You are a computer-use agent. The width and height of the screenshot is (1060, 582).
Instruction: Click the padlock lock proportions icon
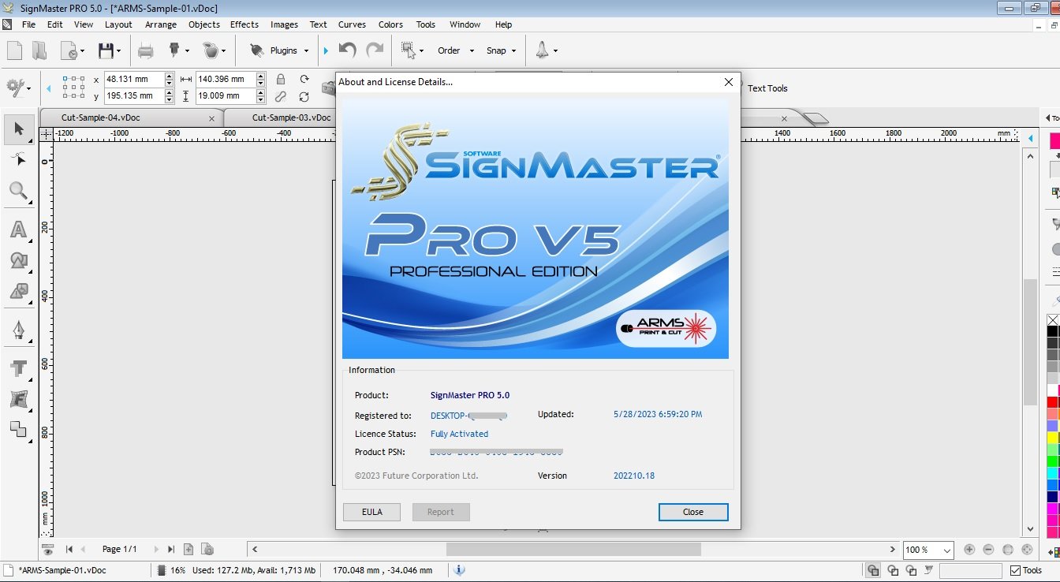click(x=280, y=80)
